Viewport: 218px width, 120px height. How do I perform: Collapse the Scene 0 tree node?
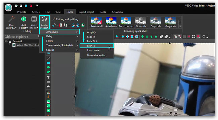[x=6, y=41]
